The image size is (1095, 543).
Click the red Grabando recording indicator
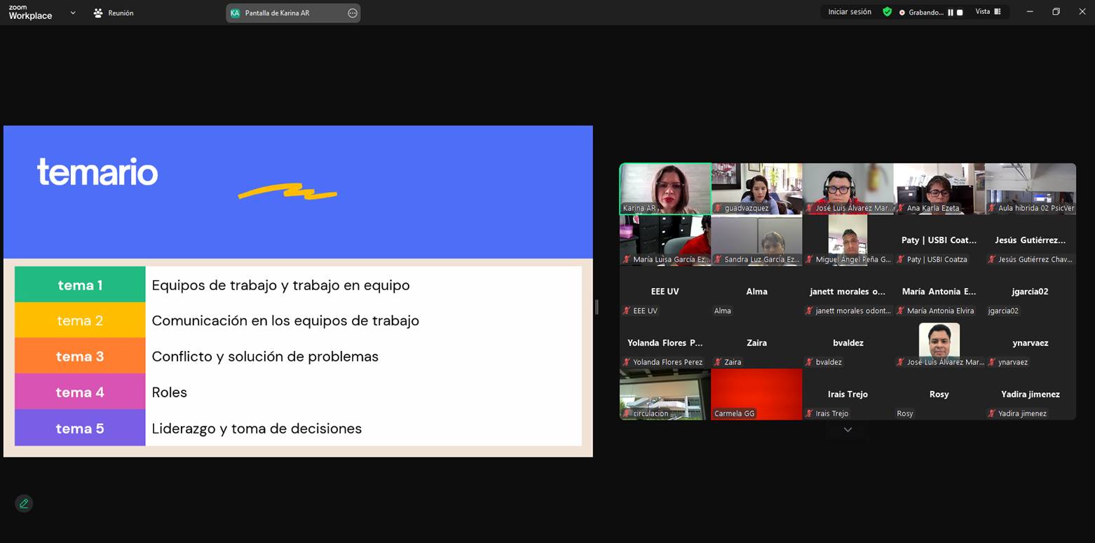pos(902,13)
